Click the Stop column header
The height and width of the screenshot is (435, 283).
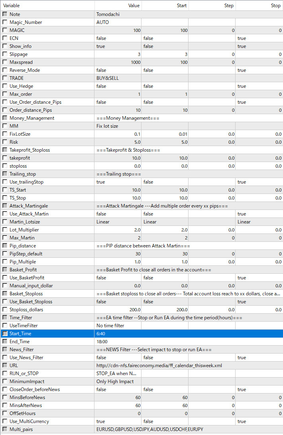click(x=259, y=6)
